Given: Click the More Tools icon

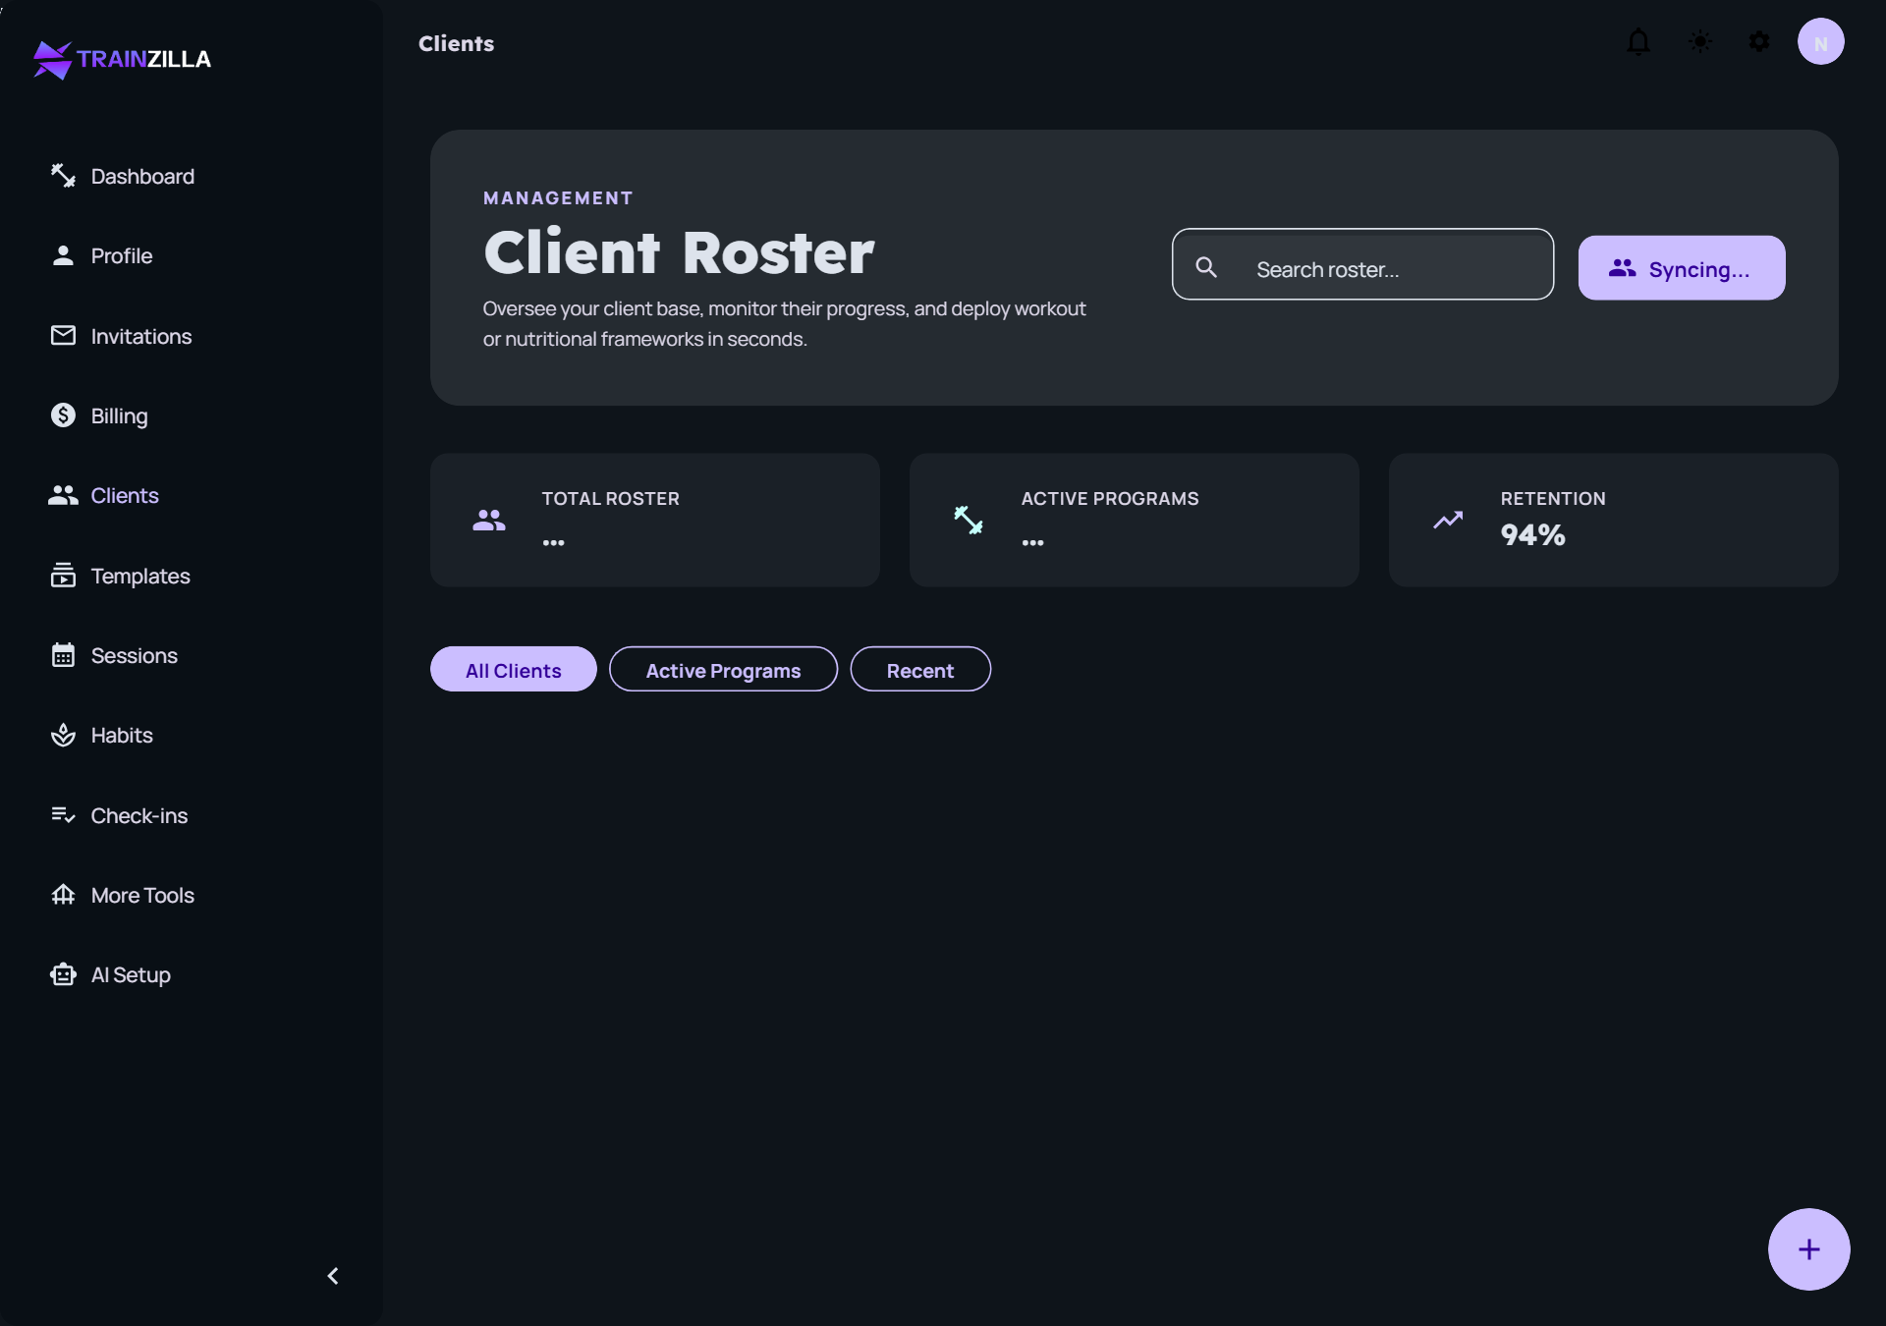Looking at the screenshot, I should 63,895.
